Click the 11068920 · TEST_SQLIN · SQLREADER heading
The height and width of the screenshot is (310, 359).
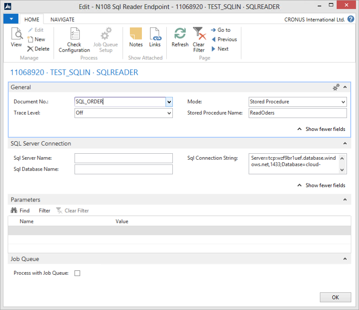click(x=74, y=72)
